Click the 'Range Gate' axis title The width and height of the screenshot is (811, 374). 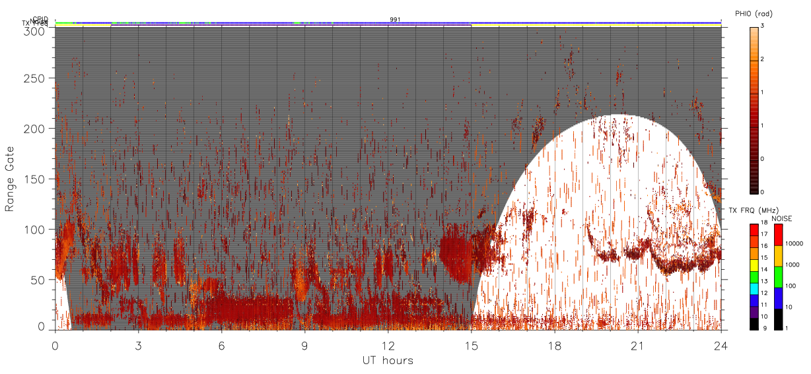click(x=10, y=179)
